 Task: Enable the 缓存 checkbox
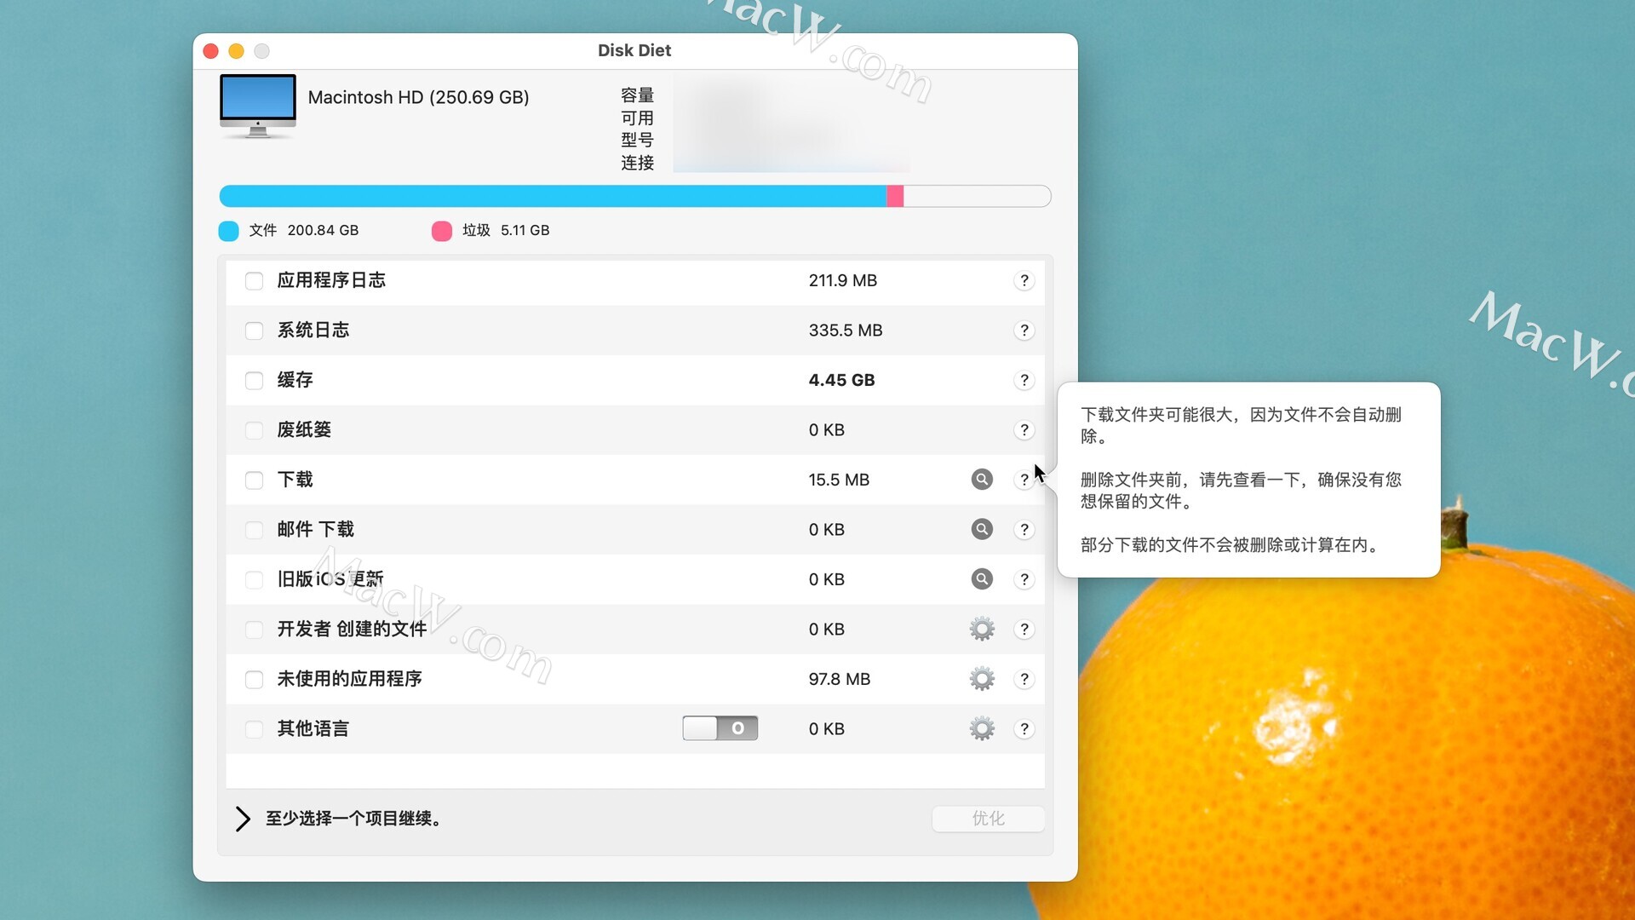254,381
